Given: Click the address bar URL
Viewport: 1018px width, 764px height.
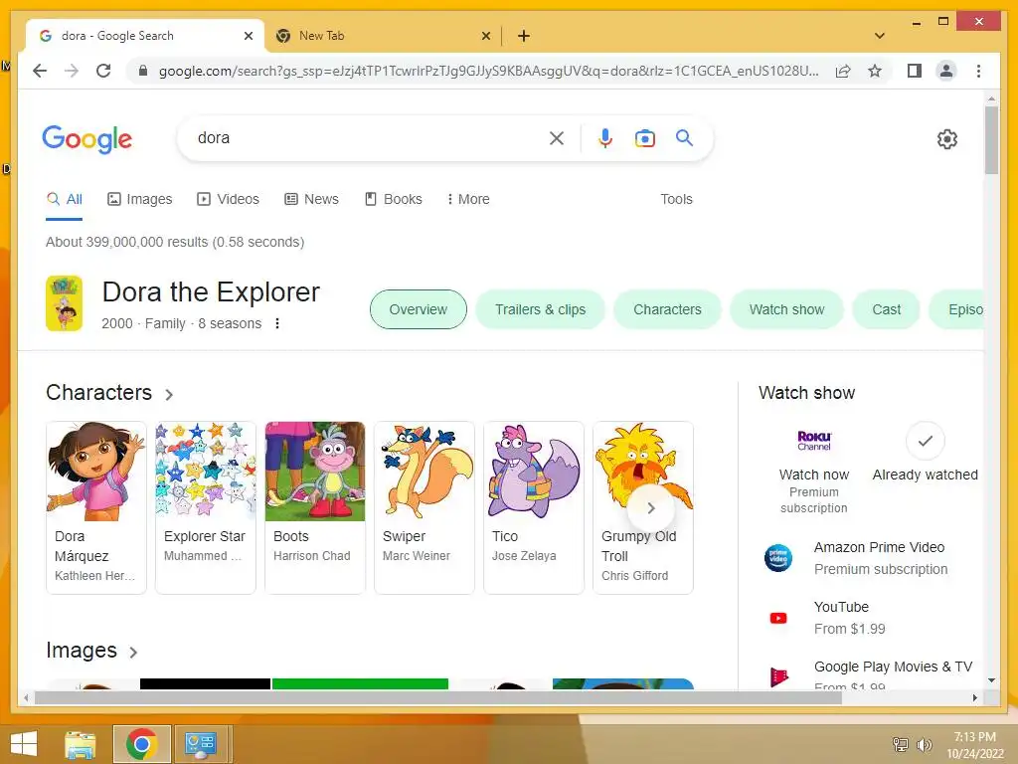Looking at the screenshot, I should 488,71.
